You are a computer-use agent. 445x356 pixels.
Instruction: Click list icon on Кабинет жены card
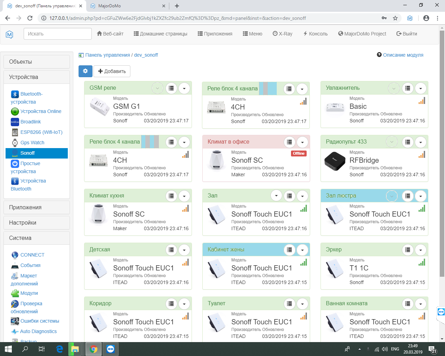[x=289, y=250]
